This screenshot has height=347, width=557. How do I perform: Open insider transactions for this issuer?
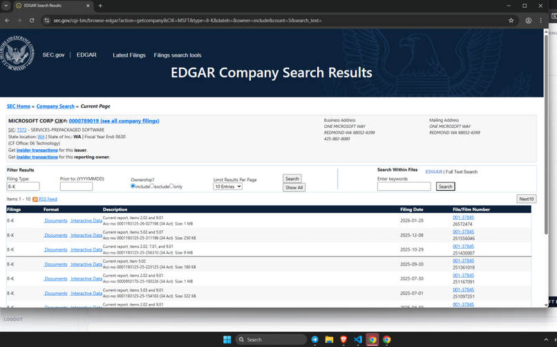pyautogui.click(x=37, y=150)
